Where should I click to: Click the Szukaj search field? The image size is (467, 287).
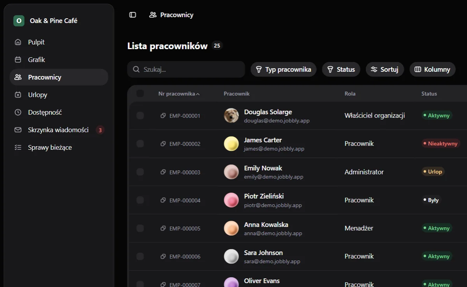[186, 69]
